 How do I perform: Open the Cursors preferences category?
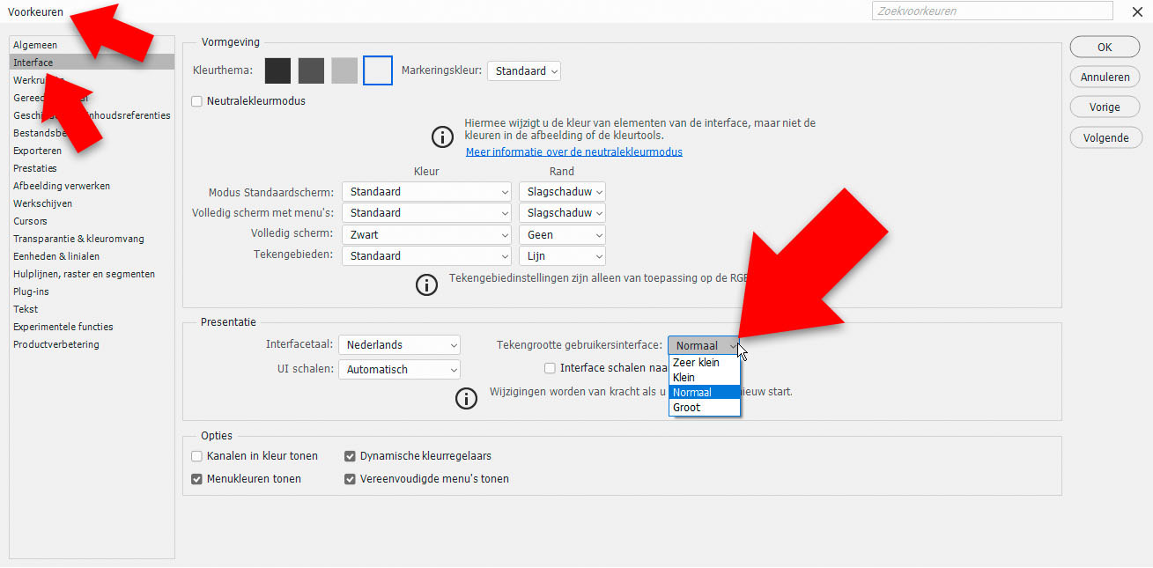click(31, 221)
